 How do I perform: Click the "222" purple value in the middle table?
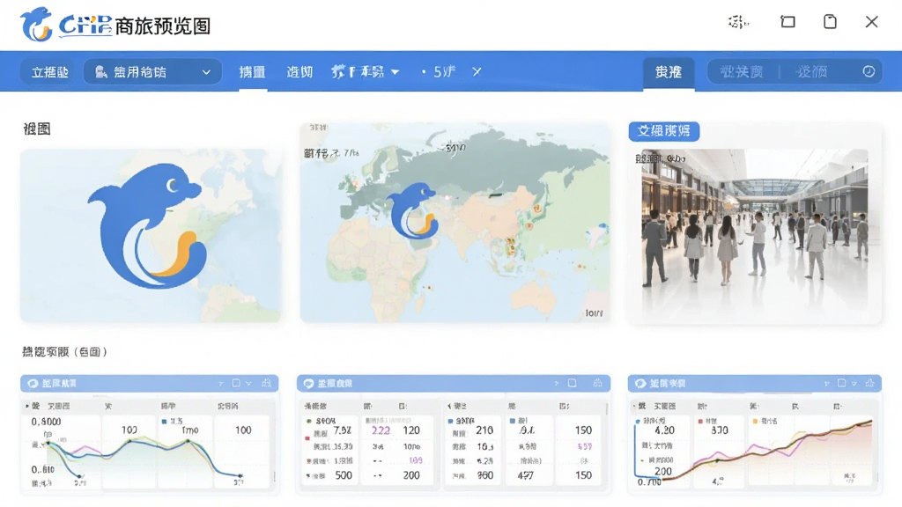[x=381, y=430]
